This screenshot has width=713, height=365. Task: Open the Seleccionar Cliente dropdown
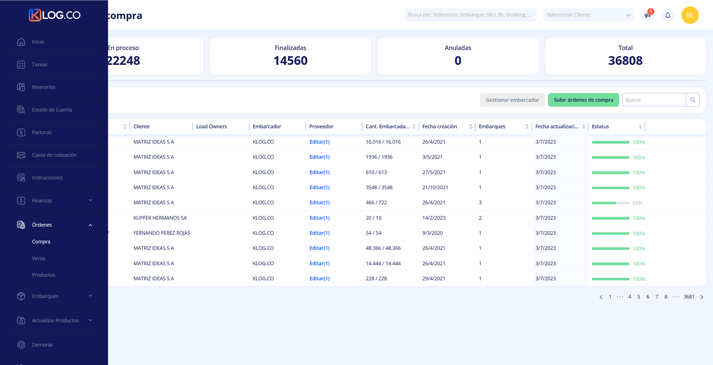click(588, 15)
